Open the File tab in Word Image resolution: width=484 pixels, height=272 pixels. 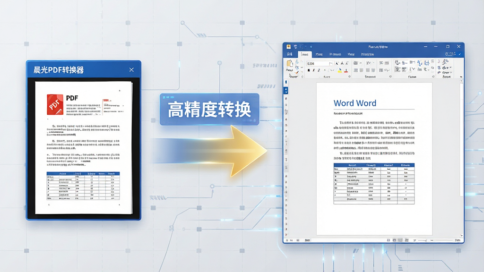(290, 54)
